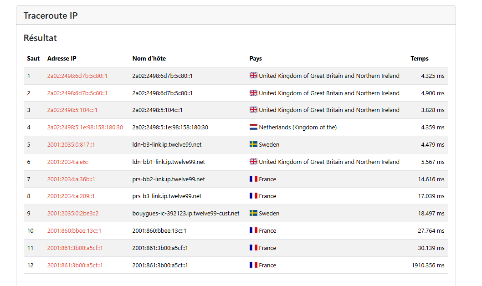
Task: Follow the 2a02:2498:5:1e:98:158:180:30 address link
Action: point(85,127)
